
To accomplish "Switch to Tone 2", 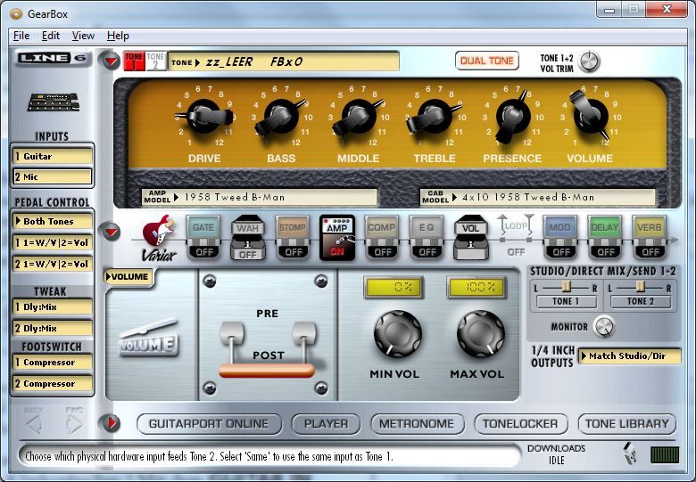I will tap(155, 61).
